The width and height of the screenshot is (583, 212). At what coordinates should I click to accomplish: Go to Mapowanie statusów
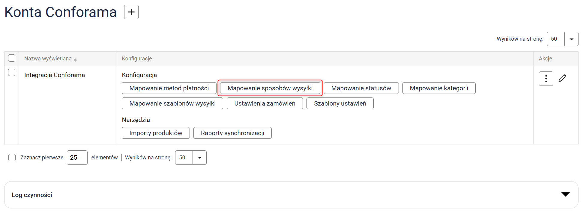tap(361, 88)
